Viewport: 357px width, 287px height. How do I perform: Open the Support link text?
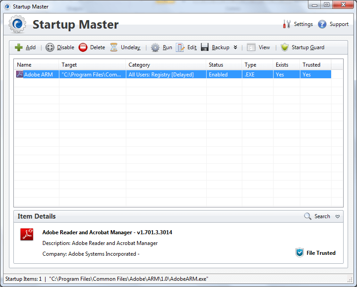coord(339,24)
